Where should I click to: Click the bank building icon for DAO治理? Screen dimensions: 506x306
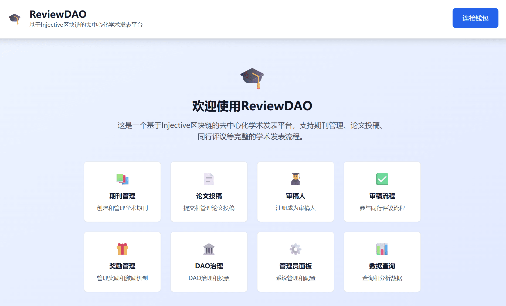(x=209, y=249)
